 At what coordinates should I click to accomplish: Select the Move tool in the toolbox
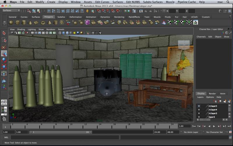click(4, 53)
